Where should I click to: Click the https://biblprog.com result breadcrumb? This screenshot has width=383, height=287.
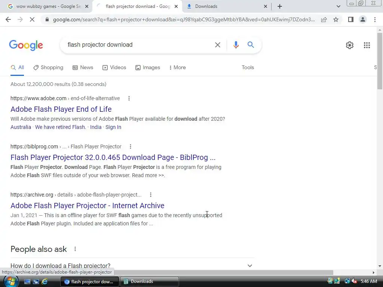tap(66, 146)
